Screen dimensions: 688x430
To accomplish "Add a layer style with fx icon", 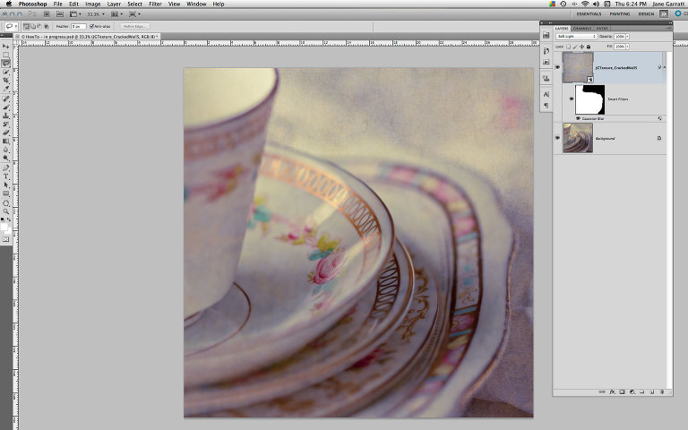I will coord(612,391).
